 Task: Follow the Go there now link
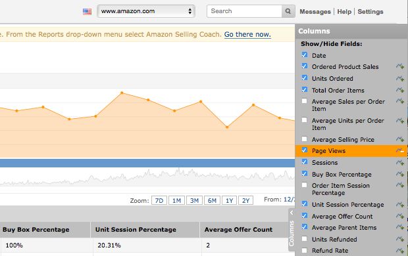click(x=247, y=34)
